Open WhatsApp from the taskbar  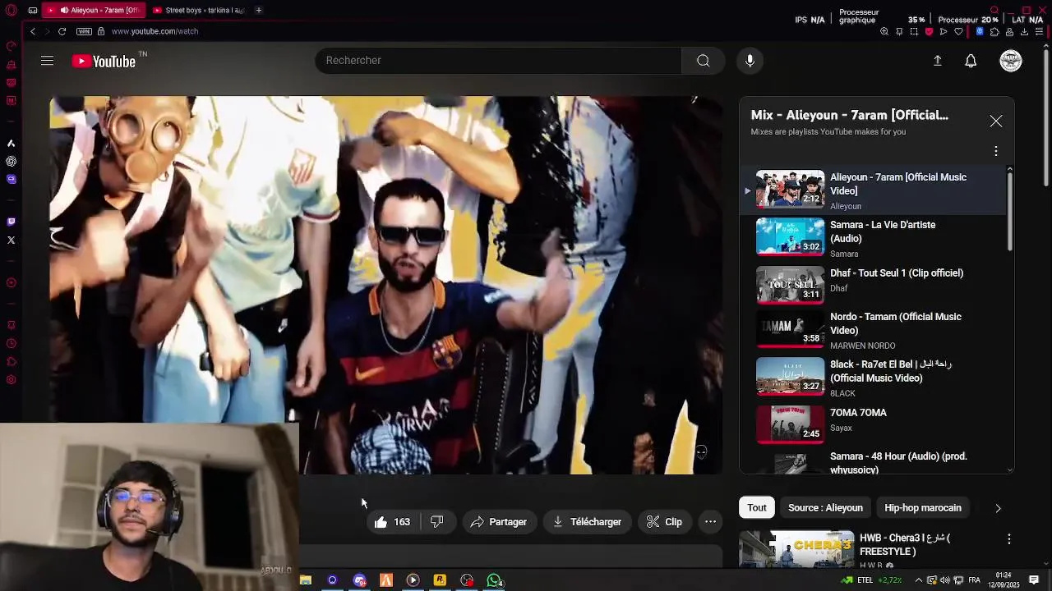pos(494,580)
